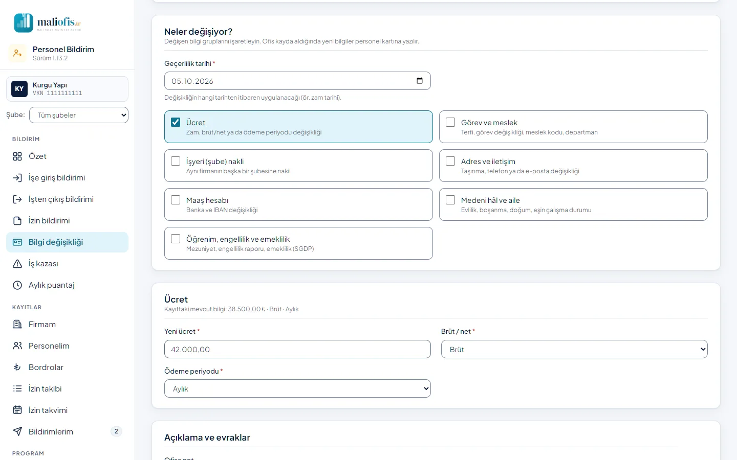Click the Aylık puantaj clock icon

17,285
